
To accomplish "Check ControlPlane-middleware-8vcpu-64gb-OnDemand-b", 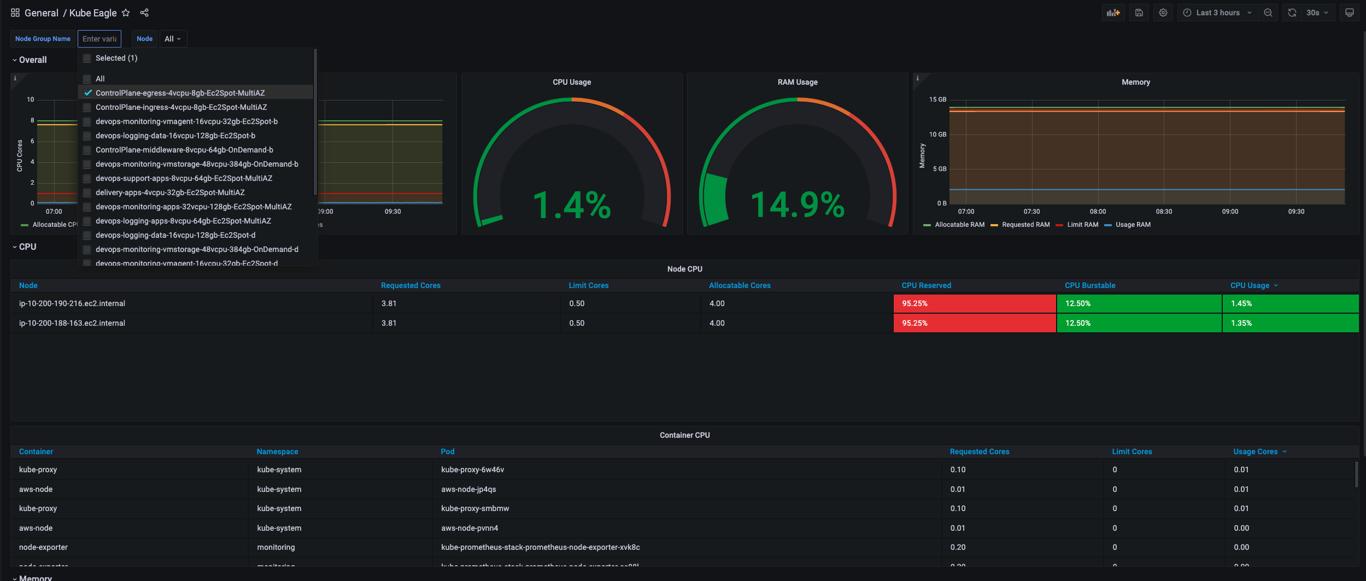I will point(87,150).
